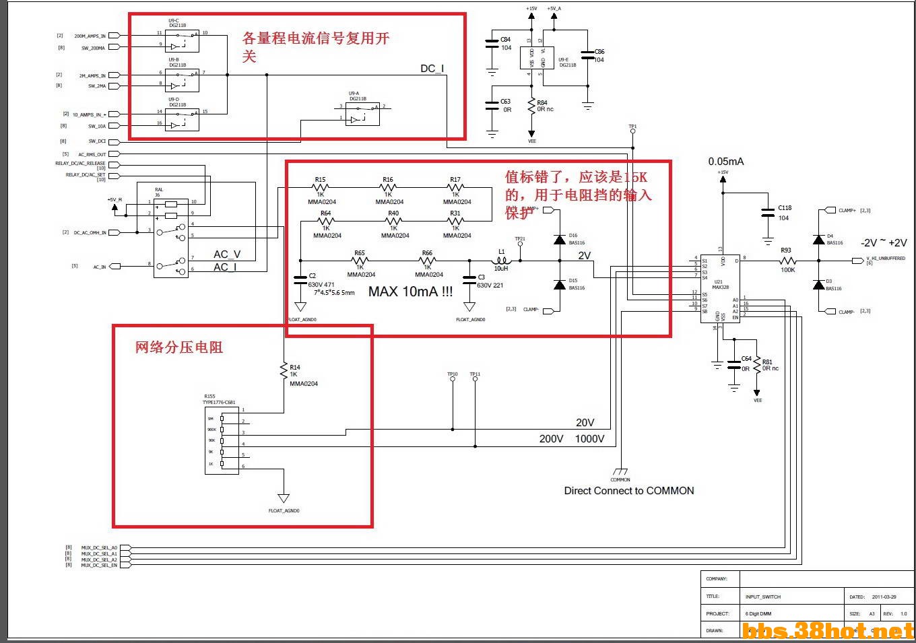Click the +5V_R supply label

[x=115, y=200]
